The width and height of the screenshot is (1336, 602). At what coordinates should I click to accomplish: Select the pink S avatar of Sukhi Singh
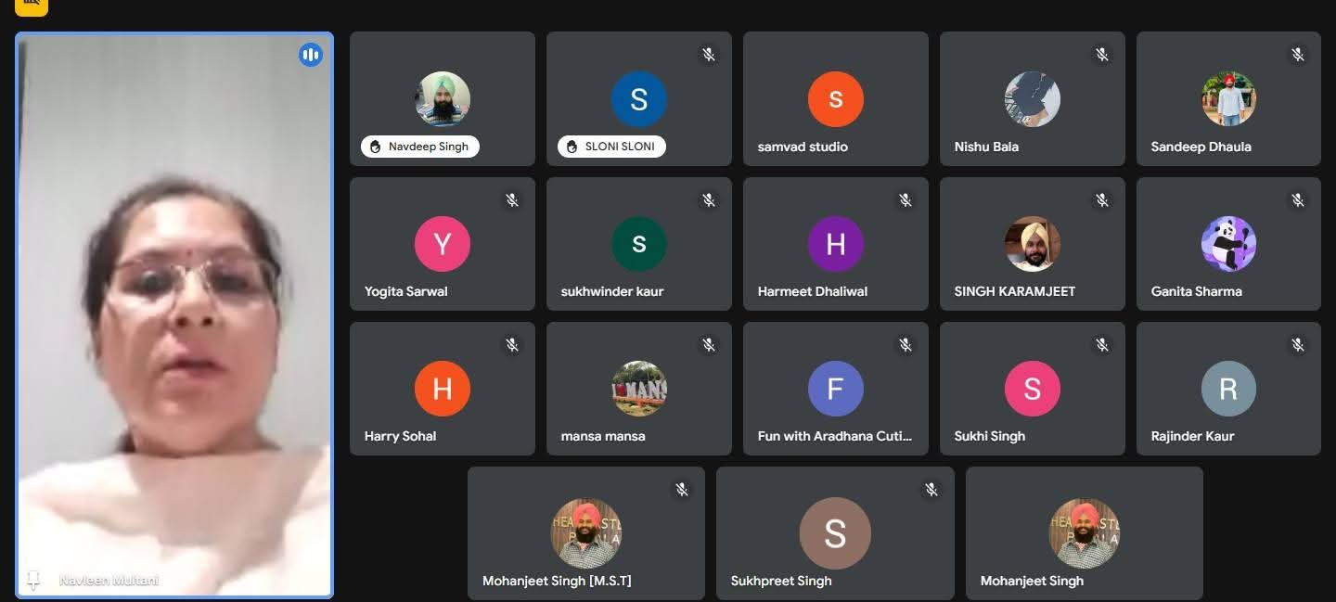tap(1033, 389)
